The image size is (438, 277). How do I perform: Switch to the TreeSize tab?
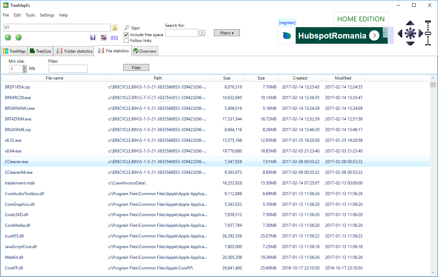(40, 51)
